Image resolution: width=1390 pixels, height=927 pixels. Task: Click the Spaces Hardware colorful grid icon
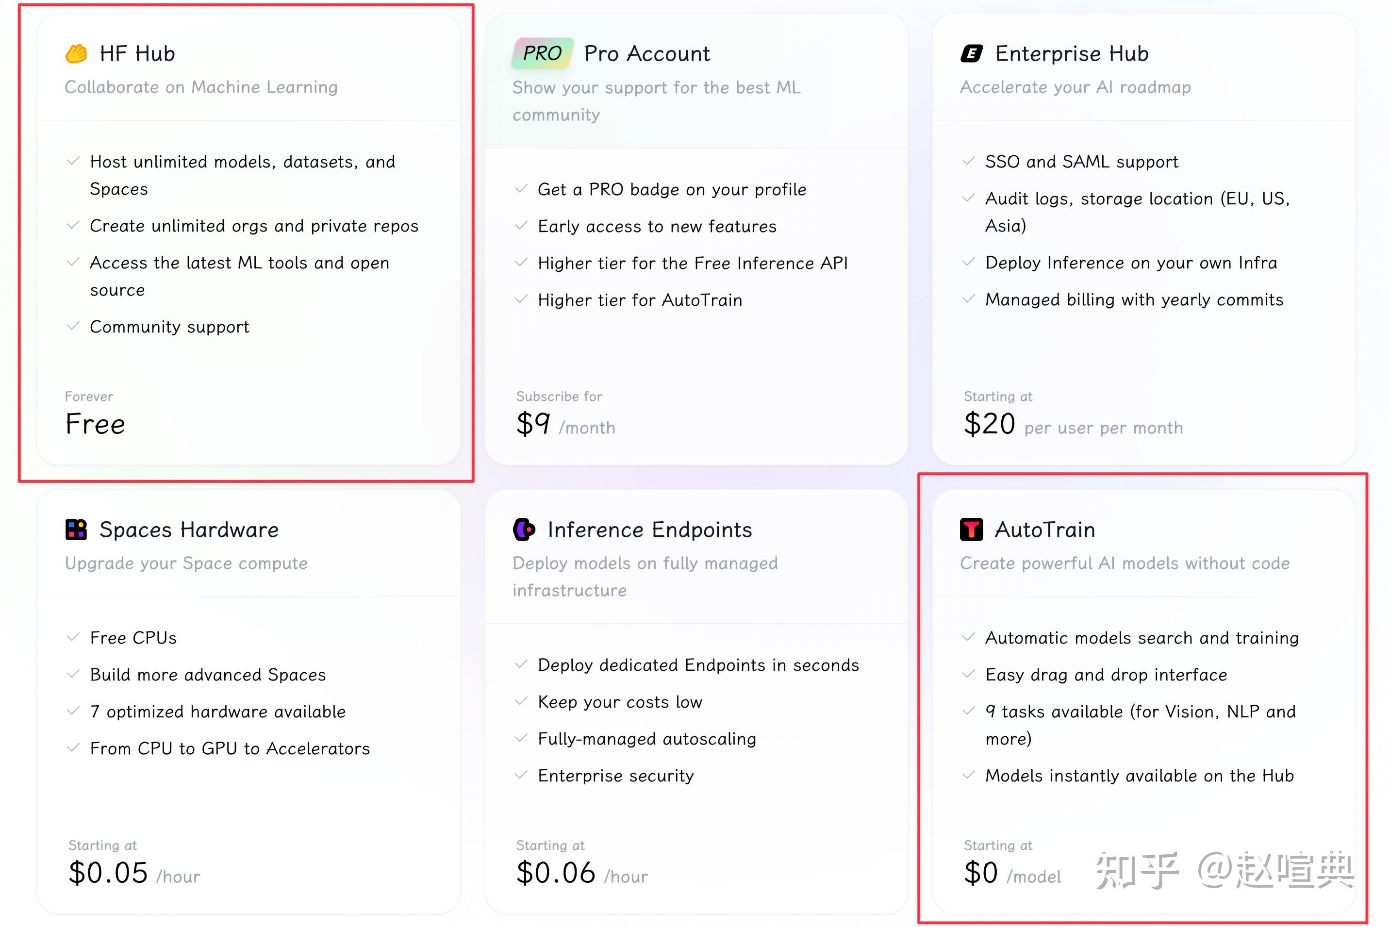[x=76, y=530]
